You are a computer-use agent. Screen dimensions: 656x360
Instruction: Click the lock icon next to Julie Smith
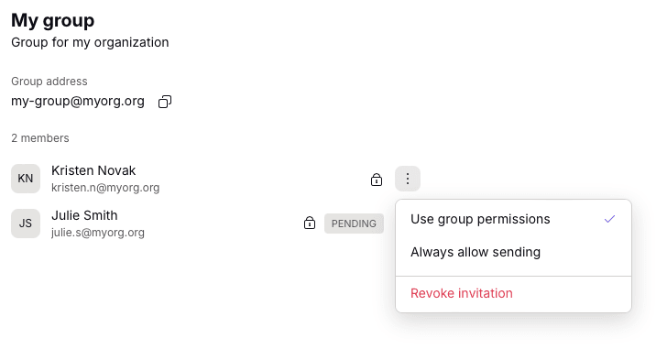[310, 223]
